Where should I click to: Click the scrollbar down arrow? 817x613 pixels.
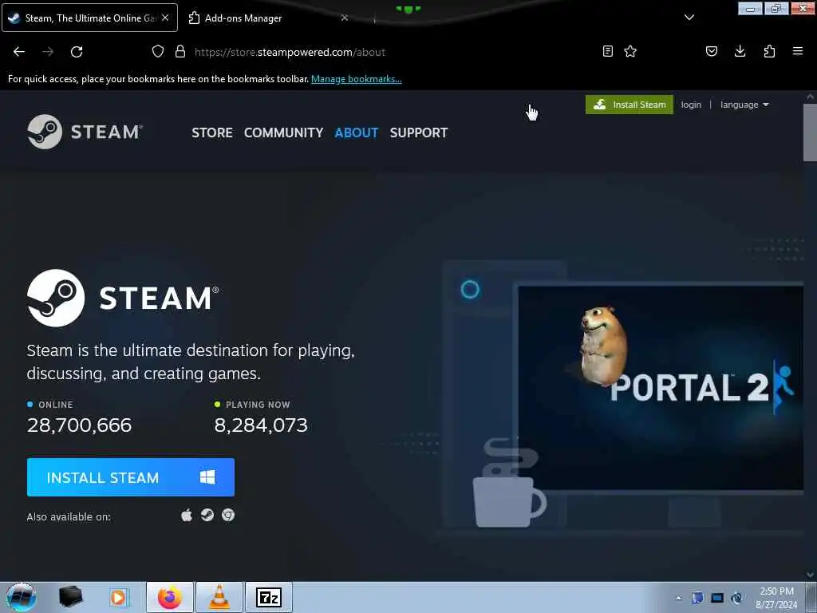click(x=811, y=575)
